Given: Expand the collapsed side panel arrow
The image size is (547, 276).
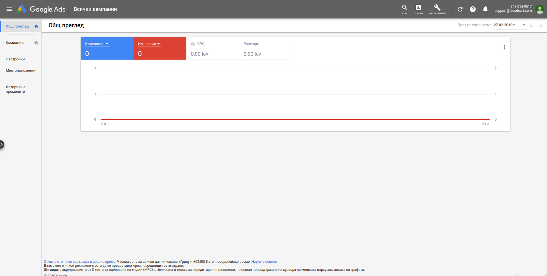Looking at the screenshot, I should point(2,145).
